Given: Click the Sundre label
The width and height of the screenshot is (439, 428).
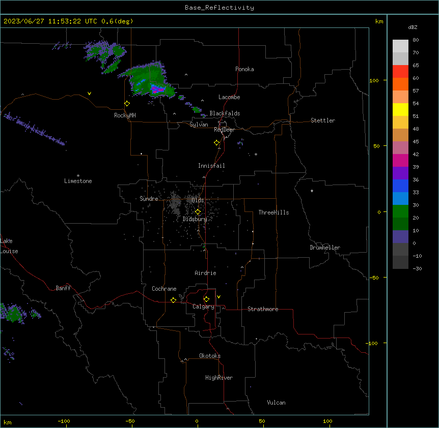Looking at the screenshot, I should click(149, 199).
